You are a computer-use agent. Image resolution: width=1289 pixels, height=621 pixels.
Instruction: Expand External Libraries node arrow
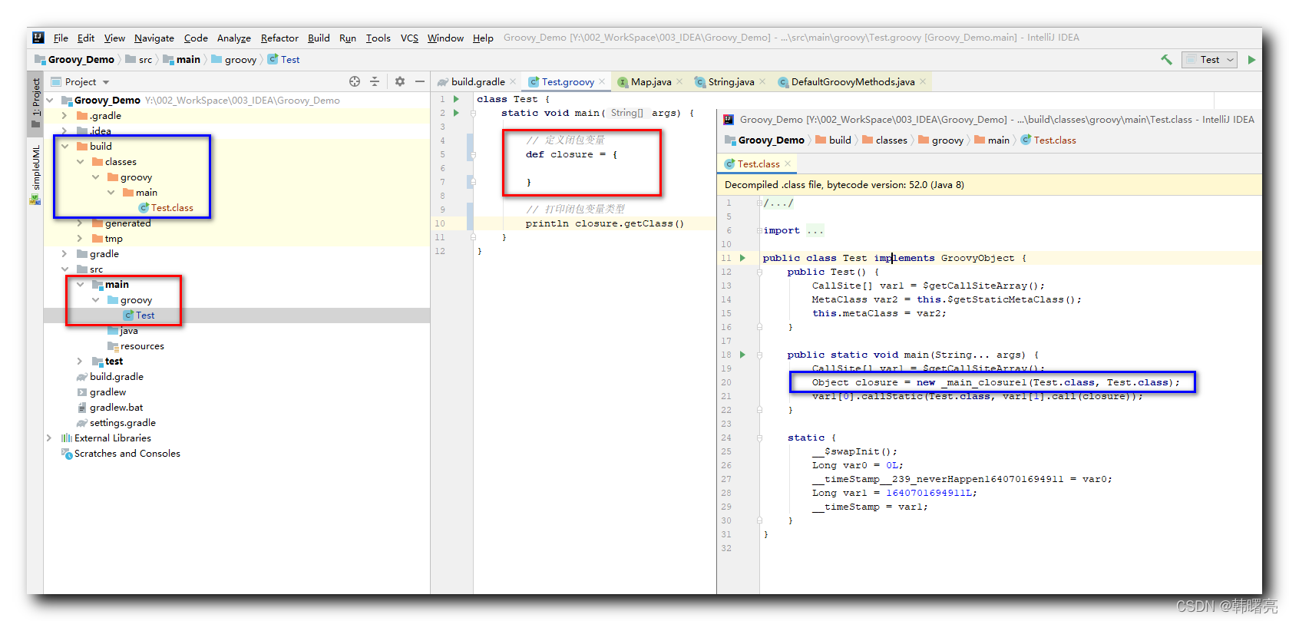(x=50, y=438)
